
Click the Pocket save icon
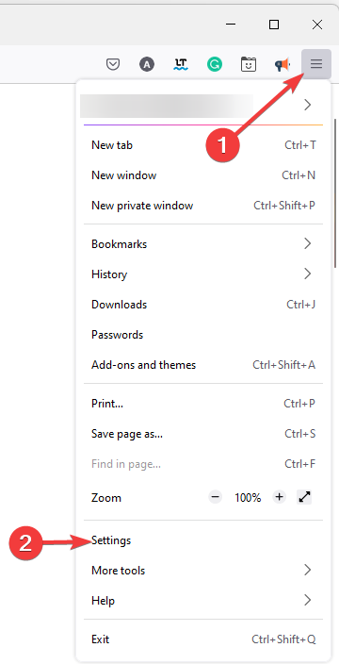(x=113, y=64)
